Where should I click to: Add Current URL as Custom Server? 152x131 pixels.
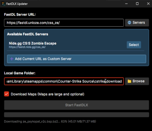[76, 59]
